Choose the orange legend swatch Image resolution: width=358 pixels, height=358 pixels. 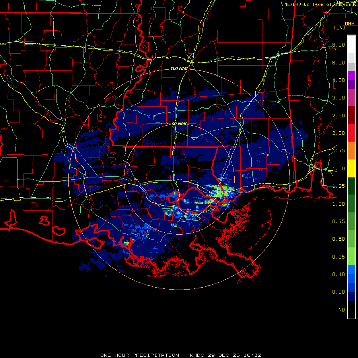[x=351, y=150]
